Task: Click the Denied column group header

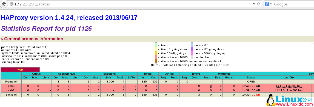Action: 169,74
